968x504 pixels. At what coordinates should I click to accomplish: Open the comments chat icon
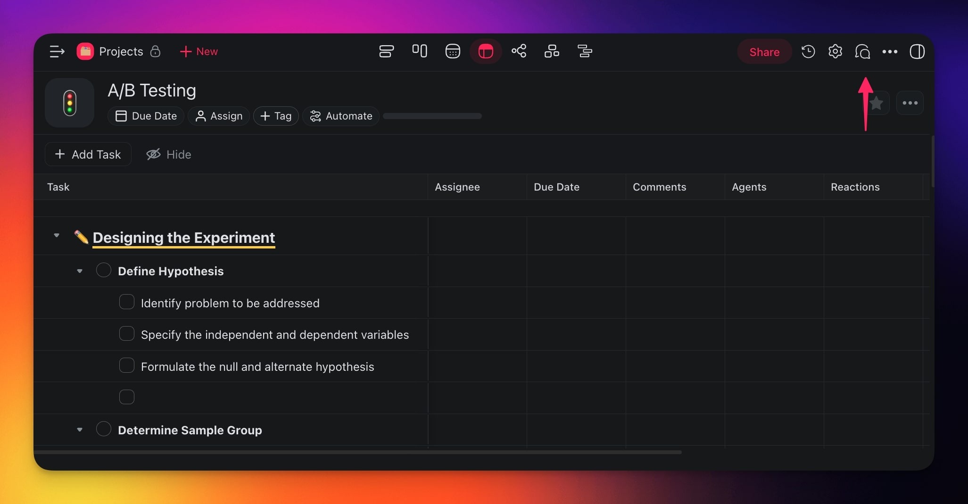[x=862, y=51]
